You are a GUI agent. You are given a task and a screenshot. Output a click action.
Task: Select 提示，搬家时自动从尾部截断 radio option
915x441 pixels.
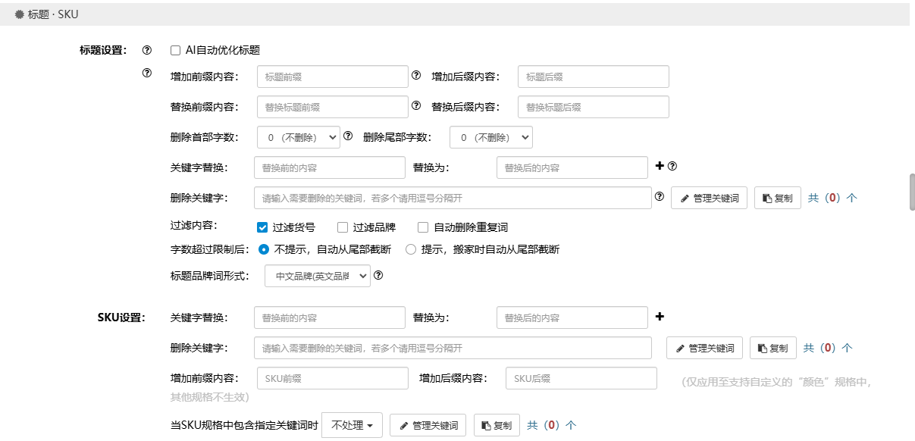(411, 249)
